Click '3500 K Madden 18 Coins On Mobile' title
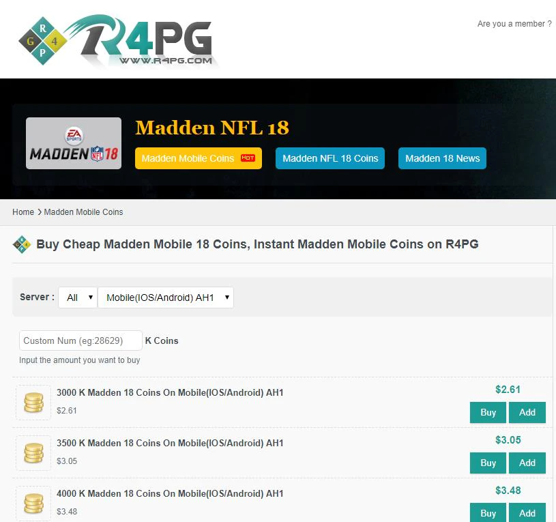556x522 pixels. (170, 443)
